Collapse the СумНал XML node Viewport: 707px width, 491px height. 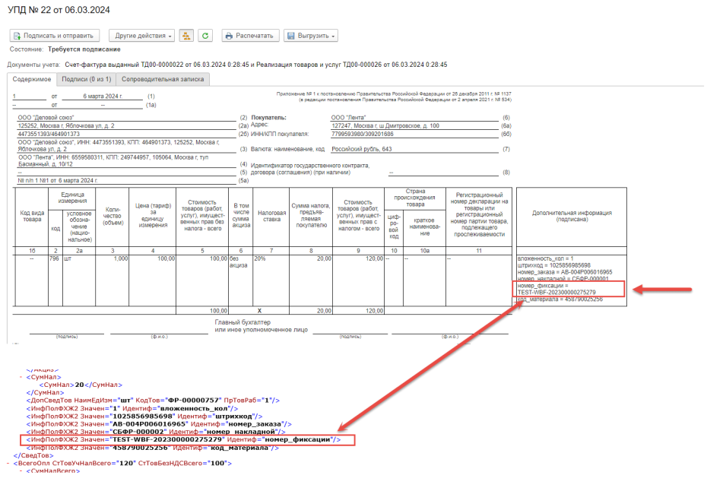click(21, 377)
